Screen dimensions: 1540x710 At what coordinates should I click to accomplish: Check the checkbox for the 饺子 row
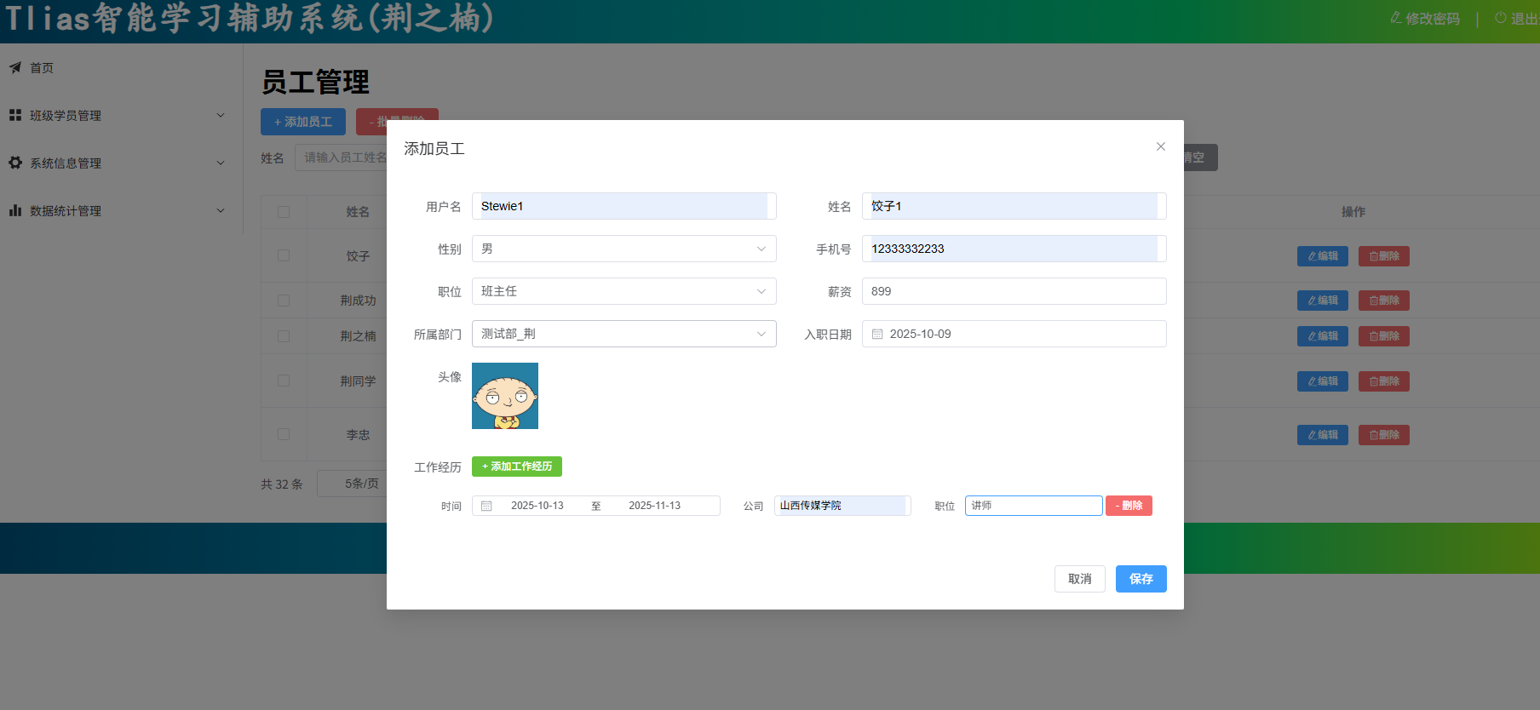[284, 255]
